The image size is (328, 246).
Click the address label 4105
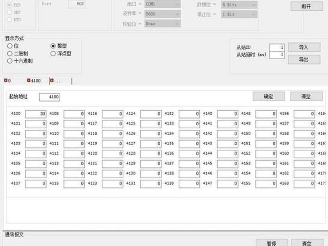[16, 163]
